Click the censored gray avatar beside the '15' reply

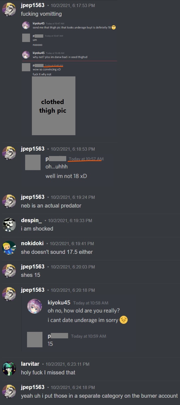pyautogui.click(x=35, y=339)
